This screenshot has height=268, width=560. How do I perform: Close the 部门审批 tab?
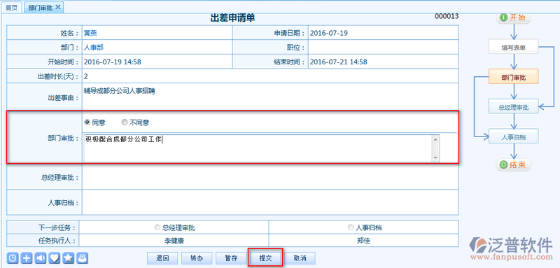click(58, 7)
